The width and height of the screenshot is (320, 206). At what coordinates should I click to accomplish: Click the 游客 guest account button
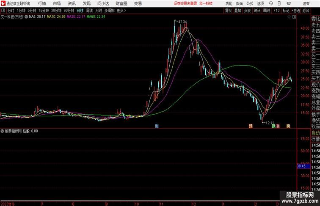pyautogui.click(x=306, y=3)
